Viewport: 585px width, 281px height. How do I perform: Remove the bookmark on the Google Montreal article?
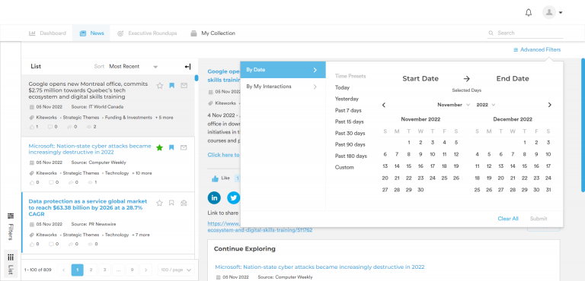point(171,86)
